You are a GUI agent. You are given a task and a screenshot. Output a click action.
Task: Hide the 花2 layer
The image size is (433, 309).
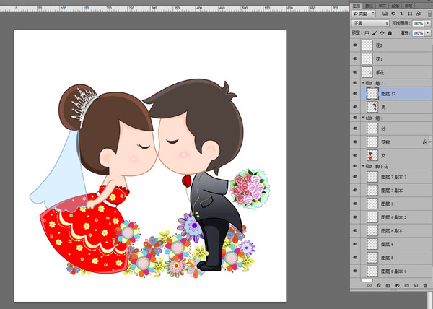(355, 45)
